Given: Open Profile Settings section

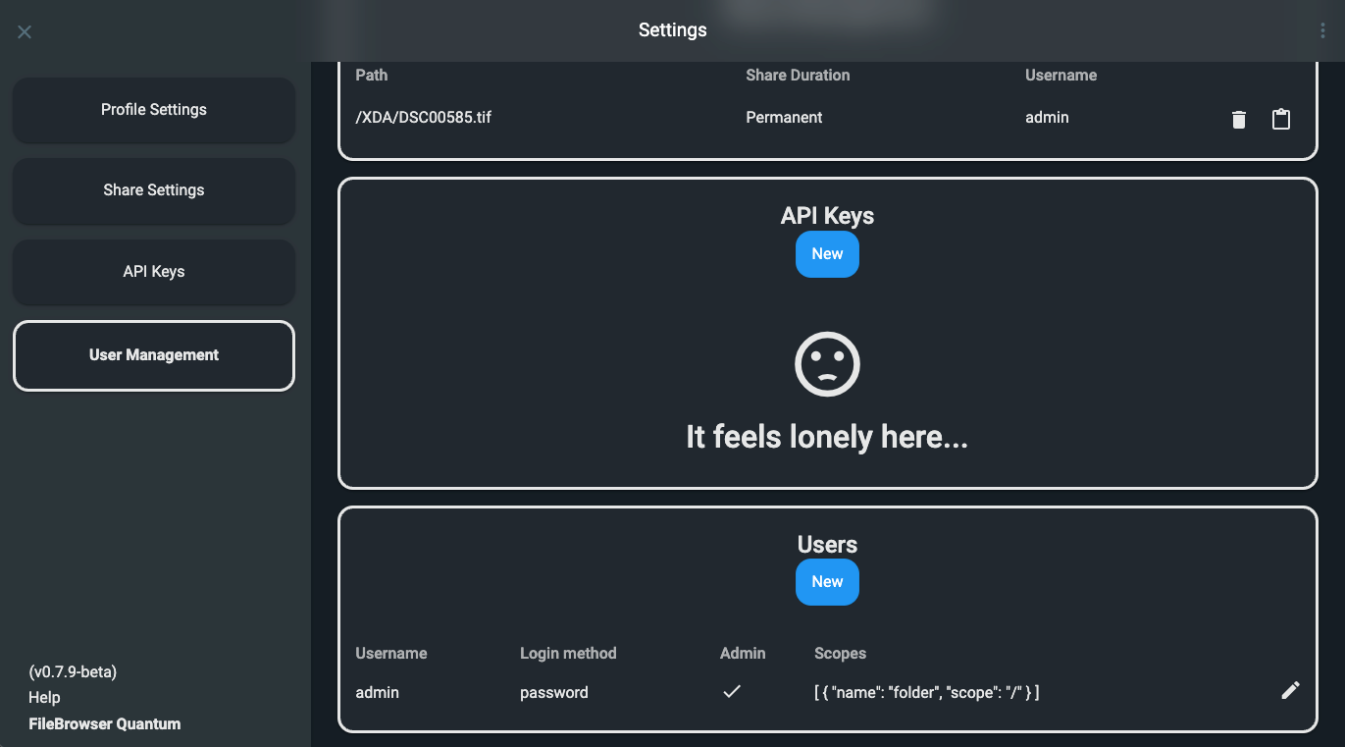Looking at the screenshot, I should pos(154,110).
